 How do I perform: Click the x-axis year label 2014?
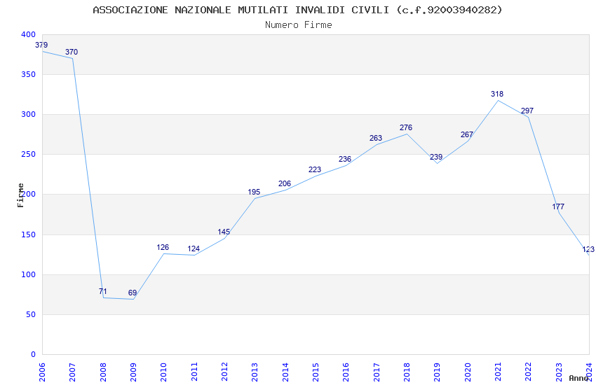pyautogui.click(x=285, y=372)
